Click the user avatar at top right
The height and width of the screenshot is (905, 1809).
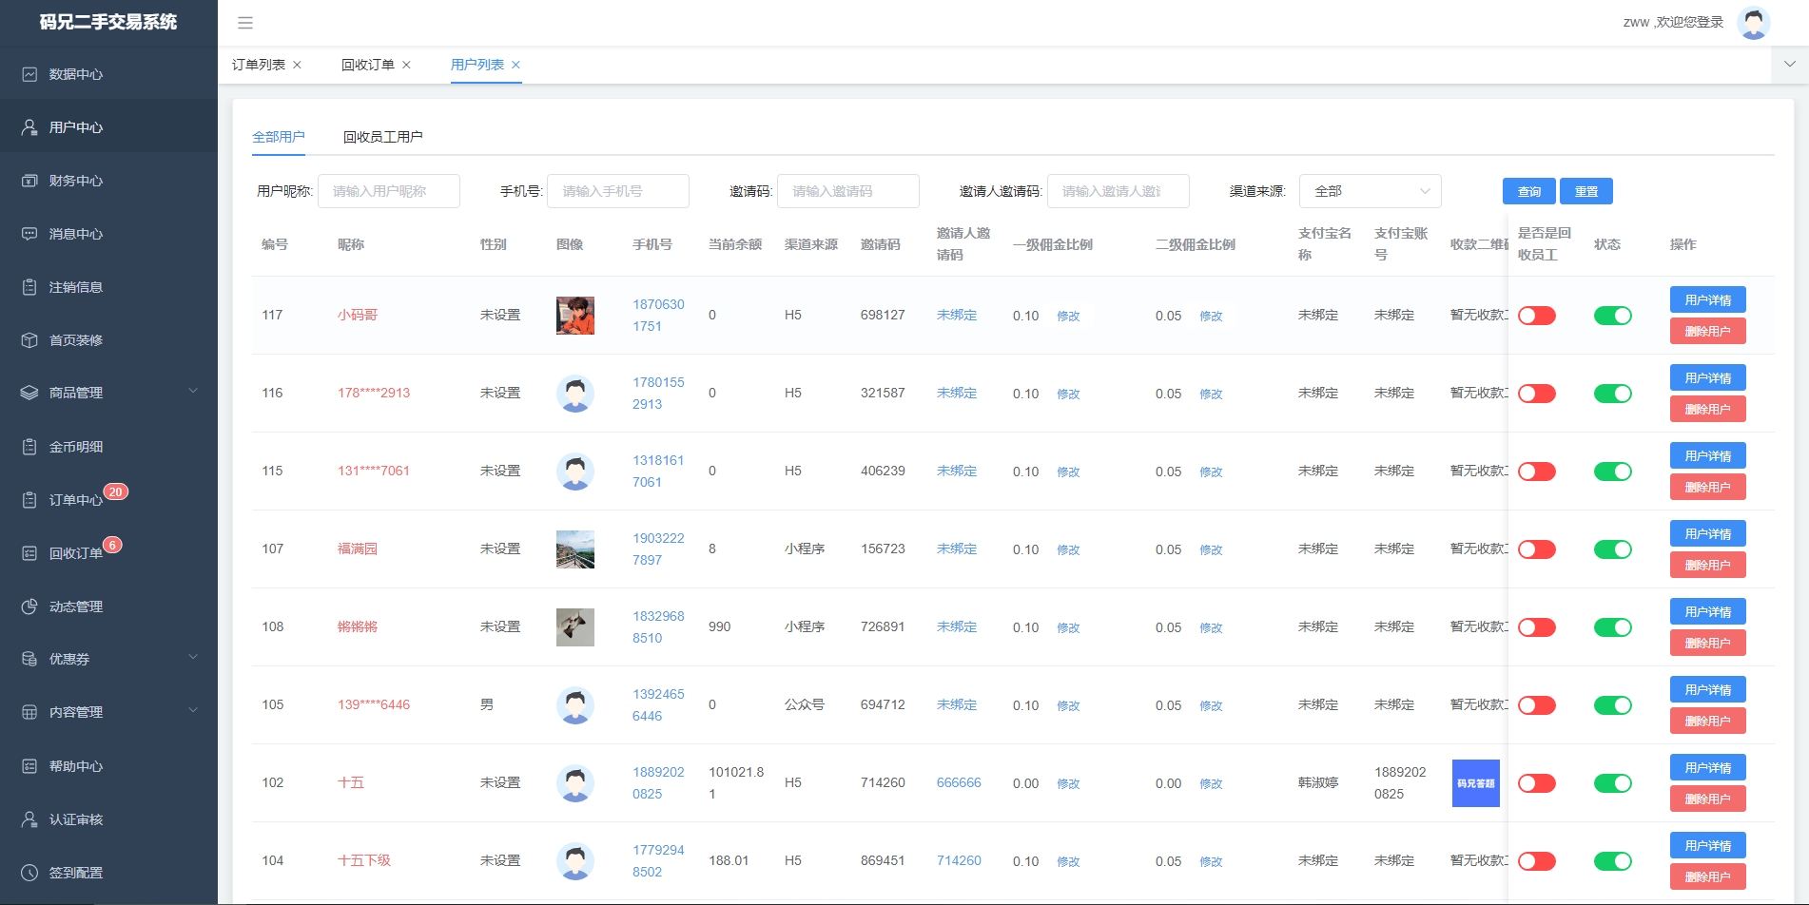(1753, 23)
